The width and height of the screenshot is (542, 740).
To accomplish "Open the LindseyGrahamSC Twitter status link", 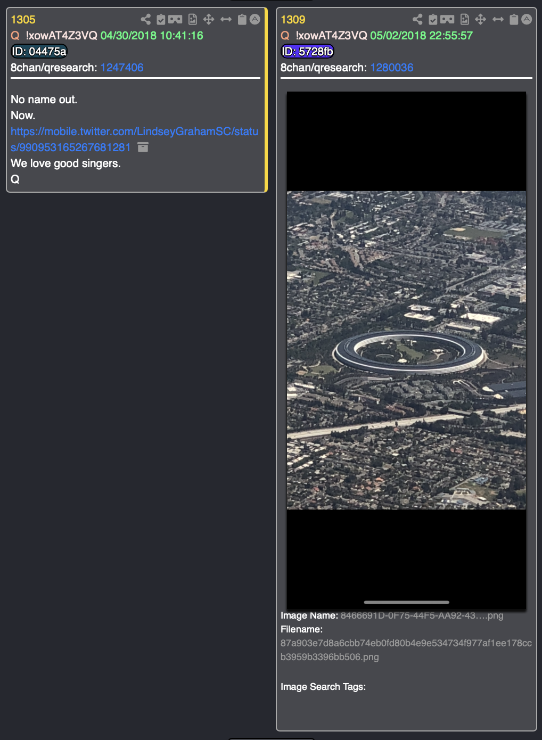I will click(x=134, y=139).
